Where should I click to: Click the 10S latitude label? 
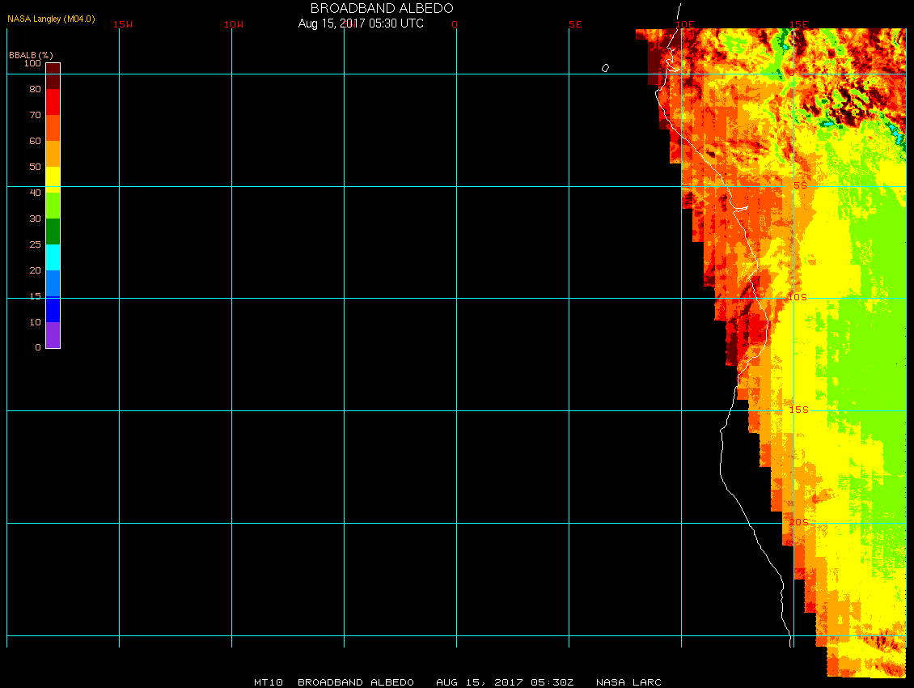pyautogui.click(x=798, y=298)
